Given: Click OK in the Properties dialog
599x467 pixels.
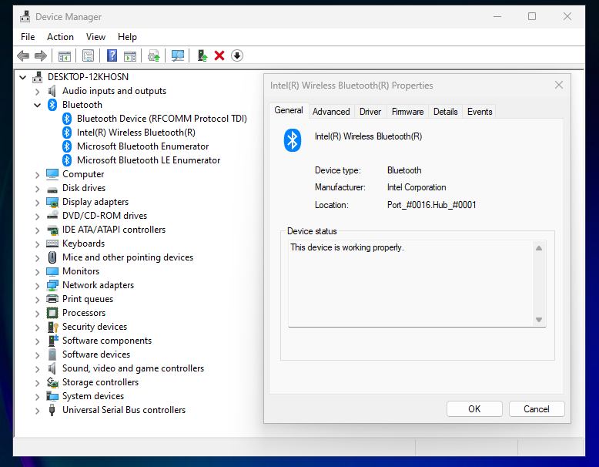Looking at the screenshot, I should 474,409.
